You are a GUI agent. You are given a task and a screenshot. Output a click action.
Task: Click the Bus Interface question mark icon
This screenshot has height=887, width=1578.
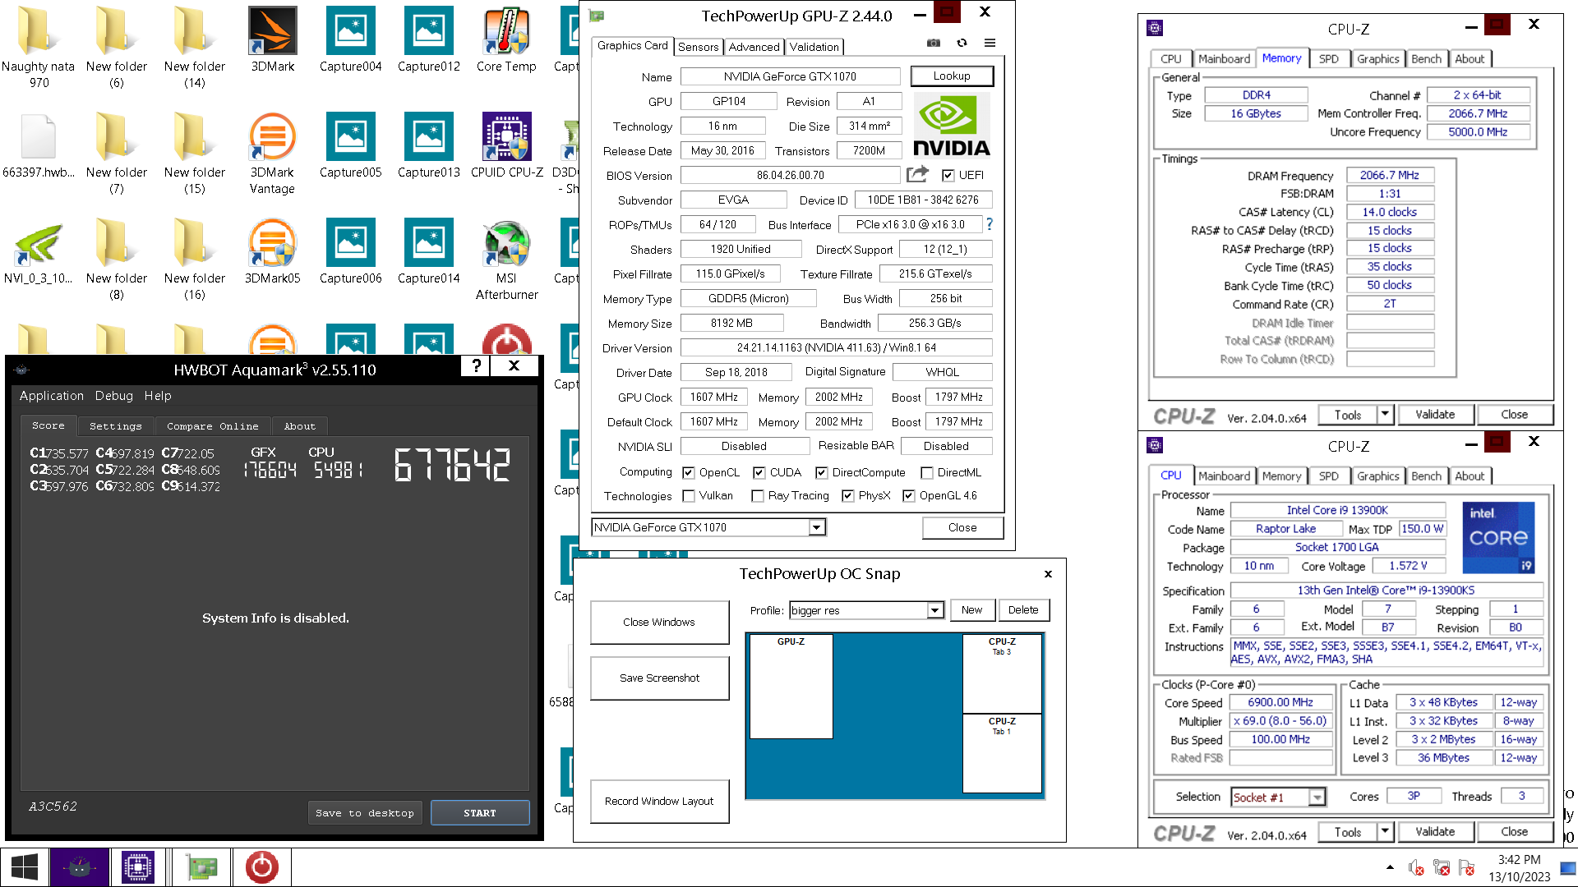(990, 223)
